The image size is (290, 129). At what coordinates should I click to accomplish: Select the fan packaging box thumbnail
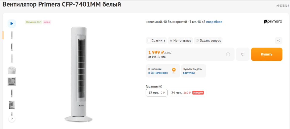pyautogui.click(x=12, y=105)
